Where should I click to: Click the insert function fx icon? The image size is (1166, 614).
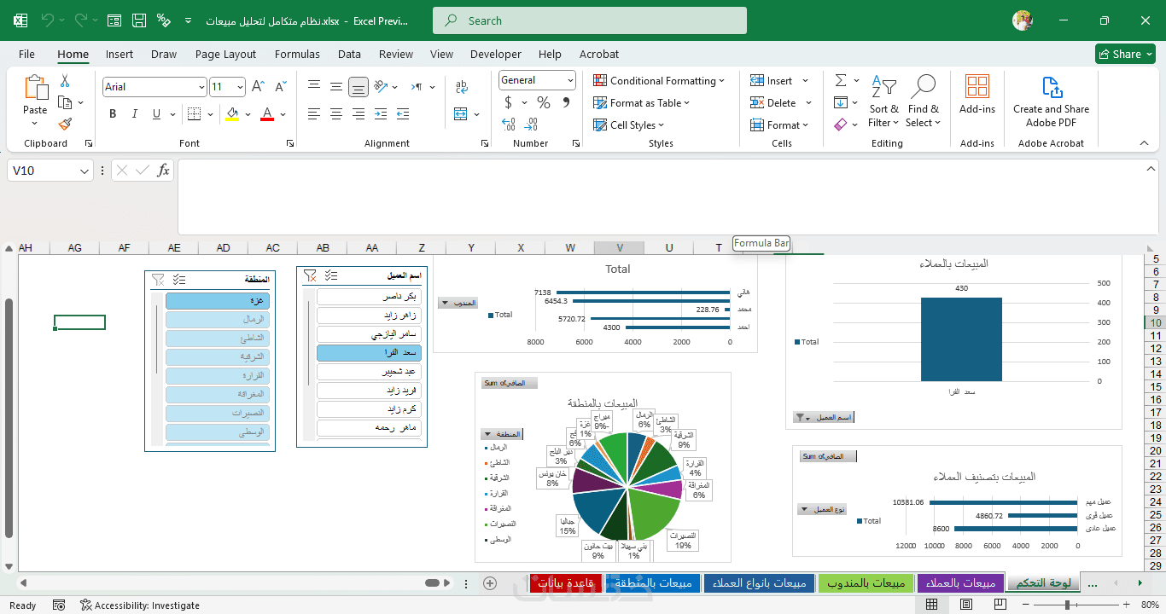[164, 171]
